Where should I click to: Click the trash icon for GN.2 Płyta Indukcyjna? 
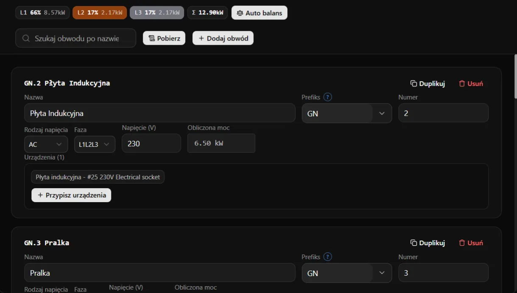(x=462, y=83)
